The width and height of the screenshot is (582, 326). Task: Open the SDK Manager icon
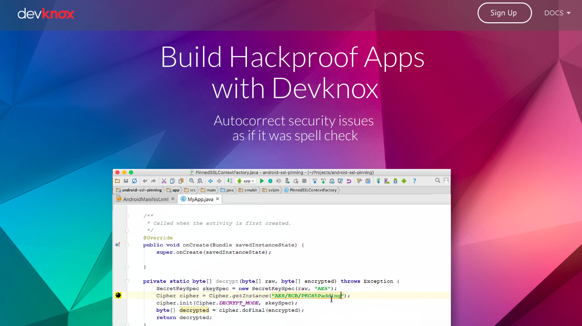pos(395,181)
